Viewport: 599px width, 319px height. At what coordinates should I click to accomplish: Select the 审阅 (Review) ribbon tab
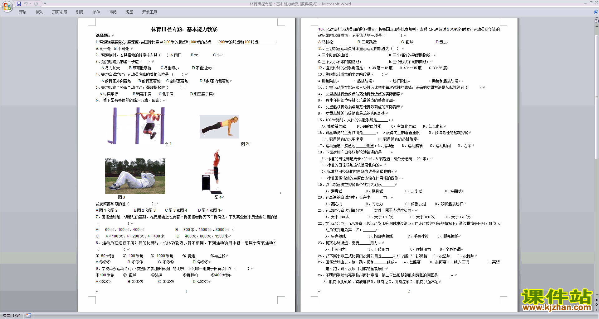point(113,12)
